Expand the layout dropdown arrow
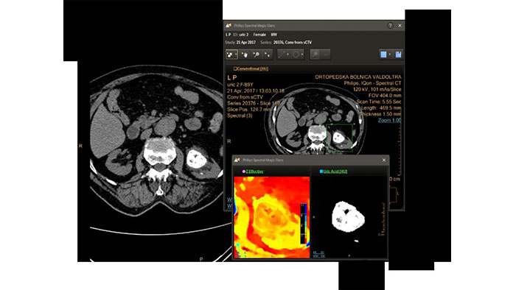 point(390,54)
